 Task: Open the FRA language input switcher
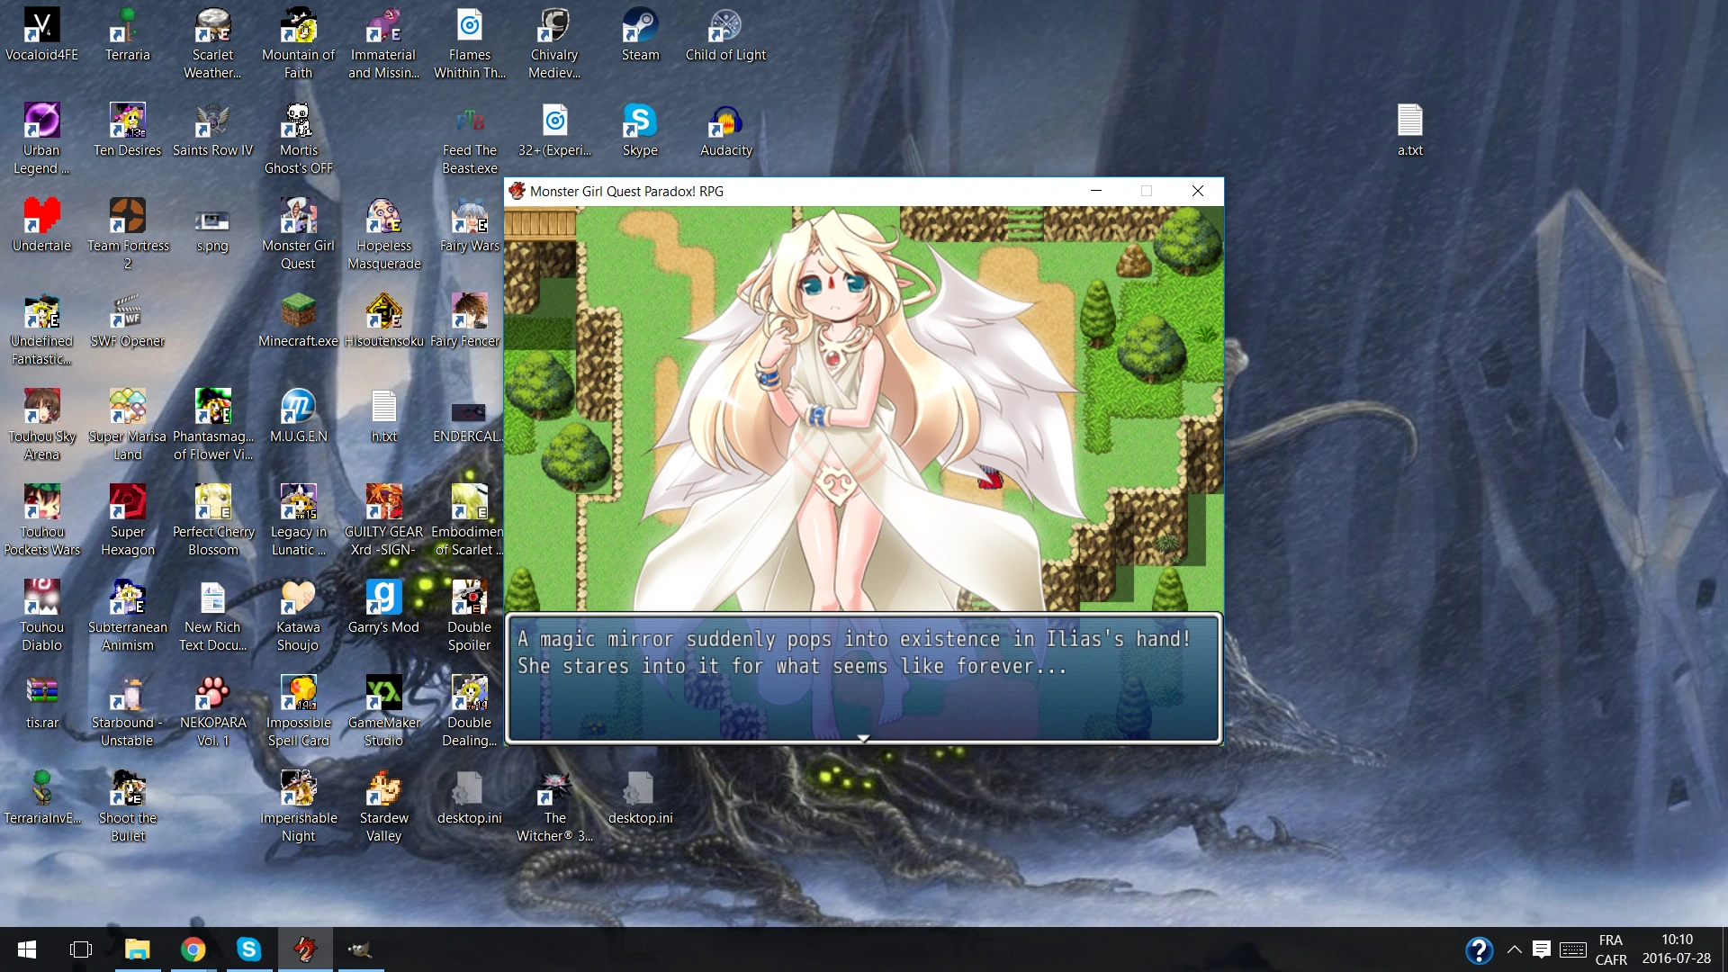(x=1610, y=949)
